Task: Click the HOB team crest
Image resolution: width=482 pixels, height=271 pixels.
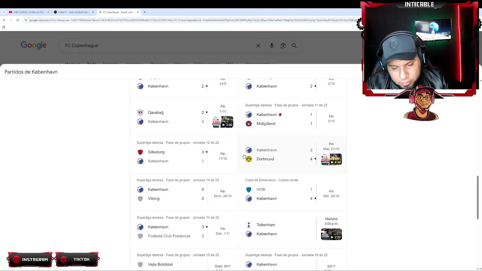Action: 249,189
